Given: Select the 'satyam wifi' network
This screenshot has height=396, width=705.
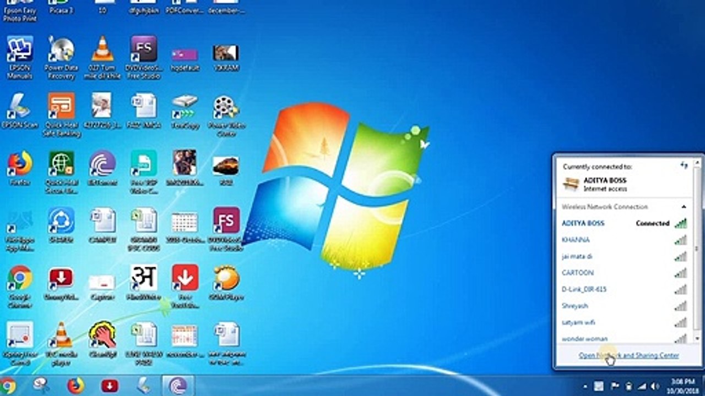Looking at the screenshot, I should (624, 322).
